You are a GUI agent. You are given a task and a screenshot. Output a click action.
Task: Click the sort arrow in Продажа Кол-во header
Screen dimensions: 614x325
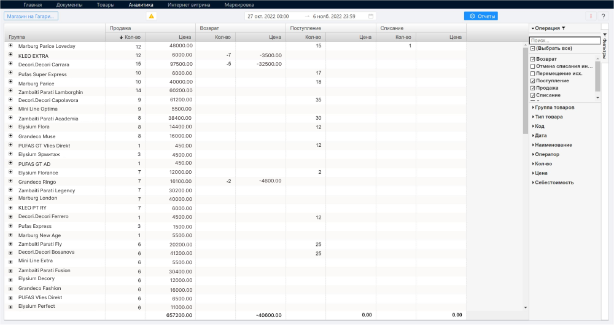point(122,37)
